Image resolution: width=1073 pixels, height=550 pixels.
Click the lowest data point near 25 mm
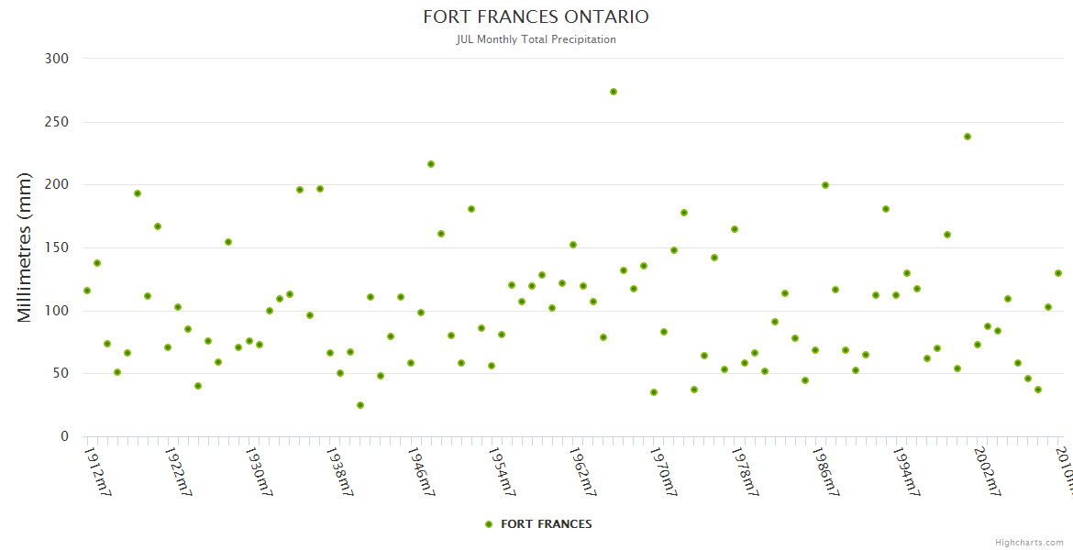(x=360, y=405)
